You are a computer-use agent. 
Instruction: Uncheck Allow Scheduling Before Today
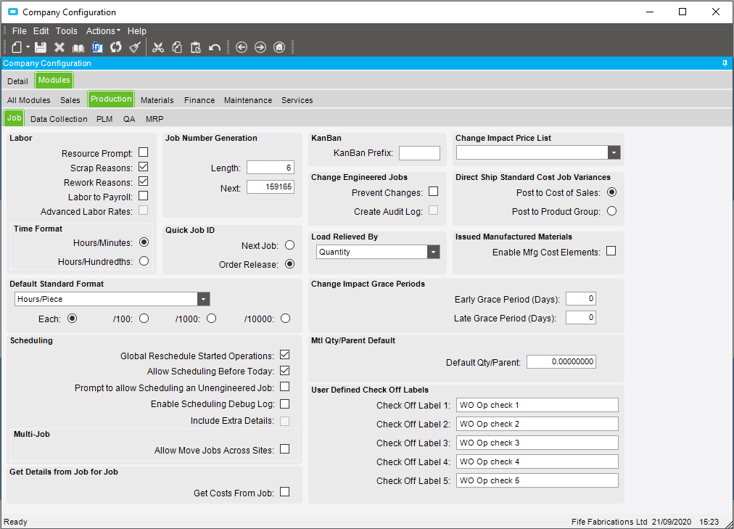coord(284,371)
